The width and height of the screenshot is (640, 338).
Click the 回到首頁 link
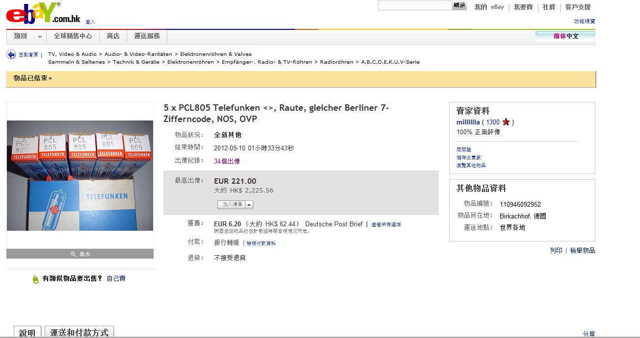click(x=28, y=55)
